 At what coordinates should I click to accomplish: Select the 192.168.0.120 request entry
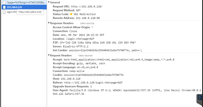(x=24, y=7)
